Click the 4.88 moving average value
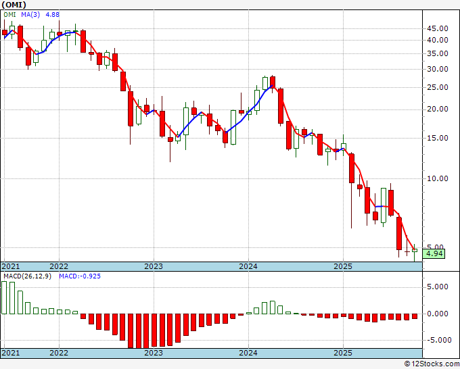460x369 pixels. pyautogui.click(x=53, y=14)
